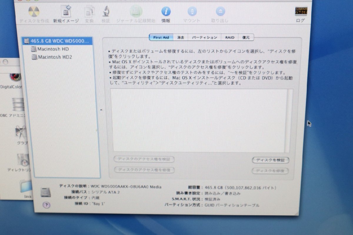353x235 pixels.
Task: Click the 読み込み／書き込み write status value
Action: click(223, 194)
